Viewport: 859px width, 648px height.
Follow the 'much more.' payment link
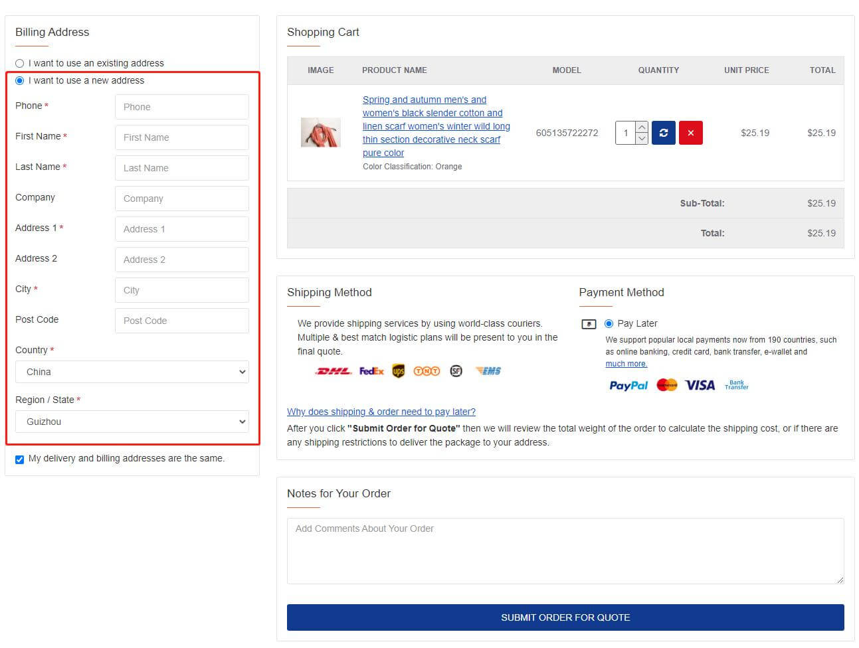pos(626,364)
